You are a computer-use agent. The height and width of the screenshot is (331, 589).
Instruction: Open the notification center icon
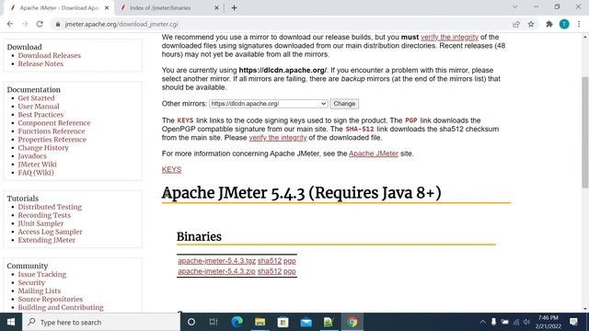pyautogui.click(x=573, y=322)
